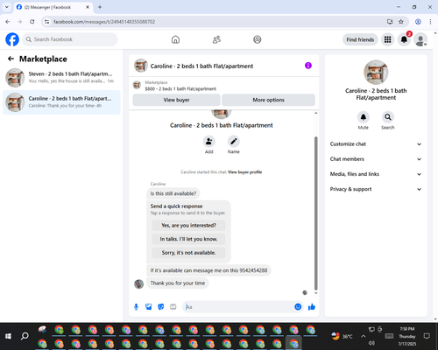Screen dimensions: 438x350
Task: Open the Friends icon in top navigation
Action: (x=216, y=39)
